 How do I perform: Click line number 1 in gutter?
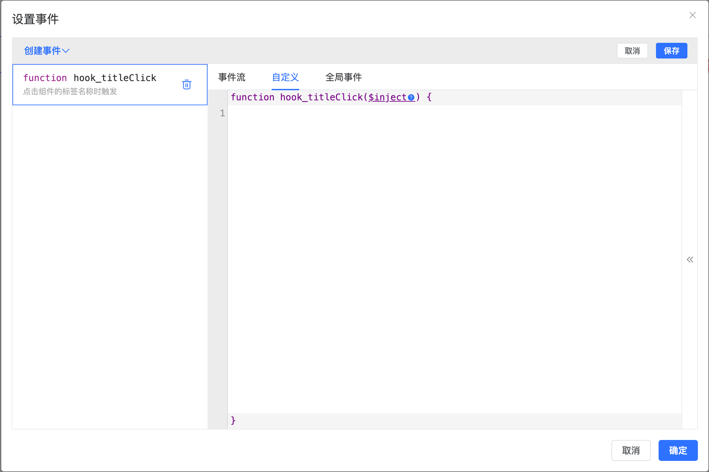(x=222, y=113)
